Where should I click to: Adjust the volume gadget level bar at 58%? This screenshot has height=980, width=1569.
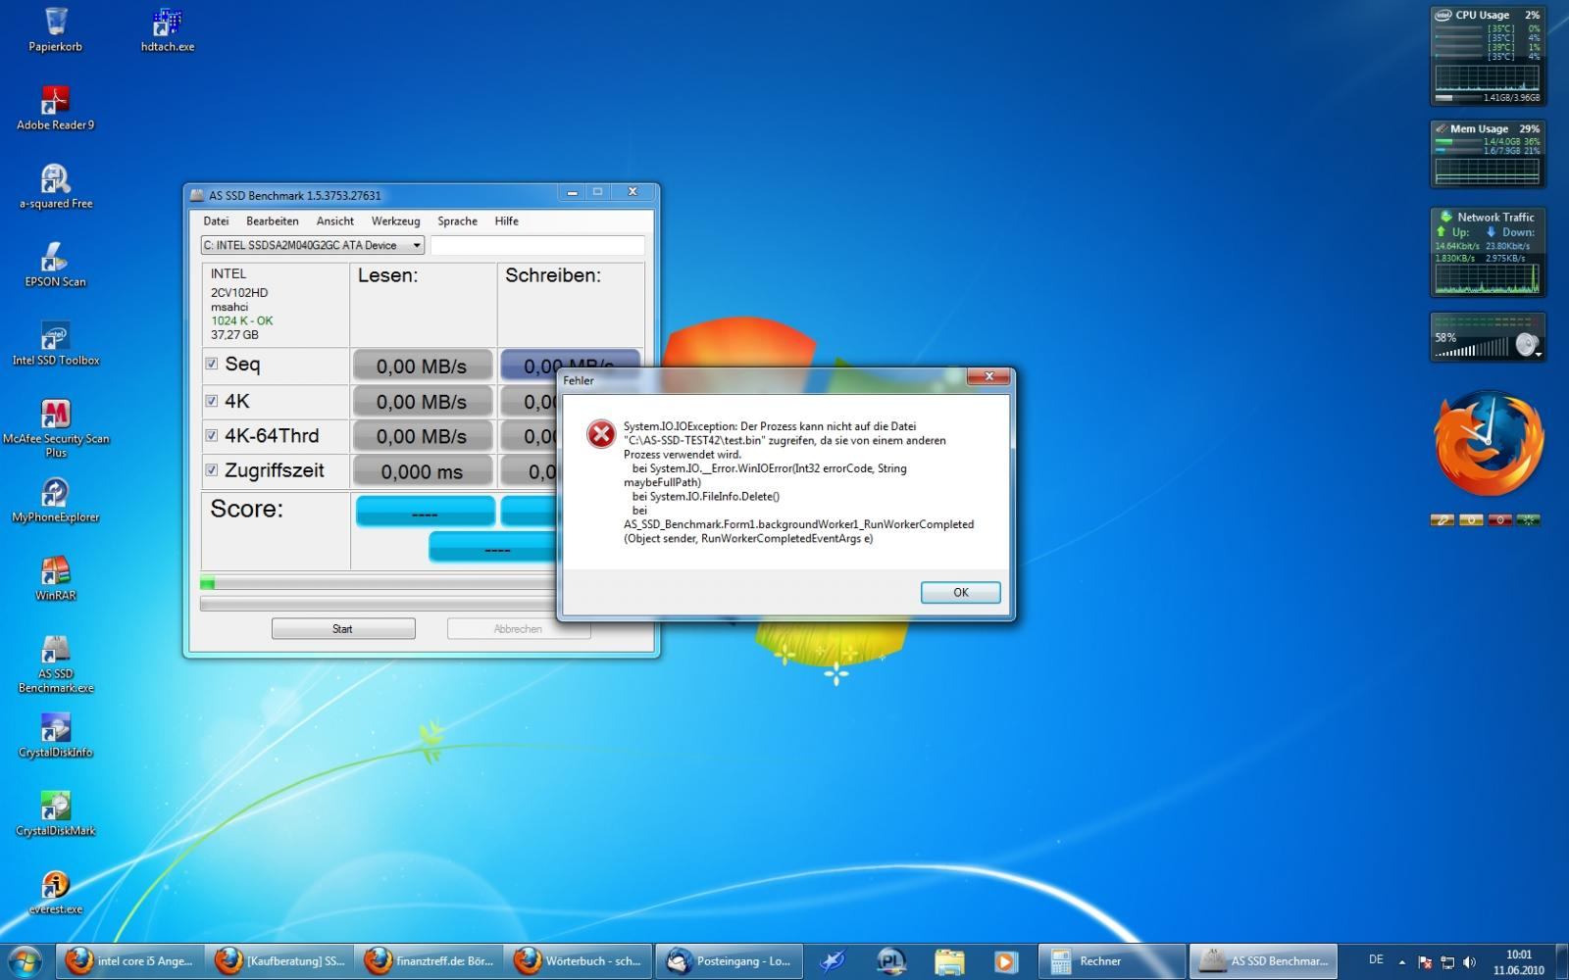click(1474, 348)
